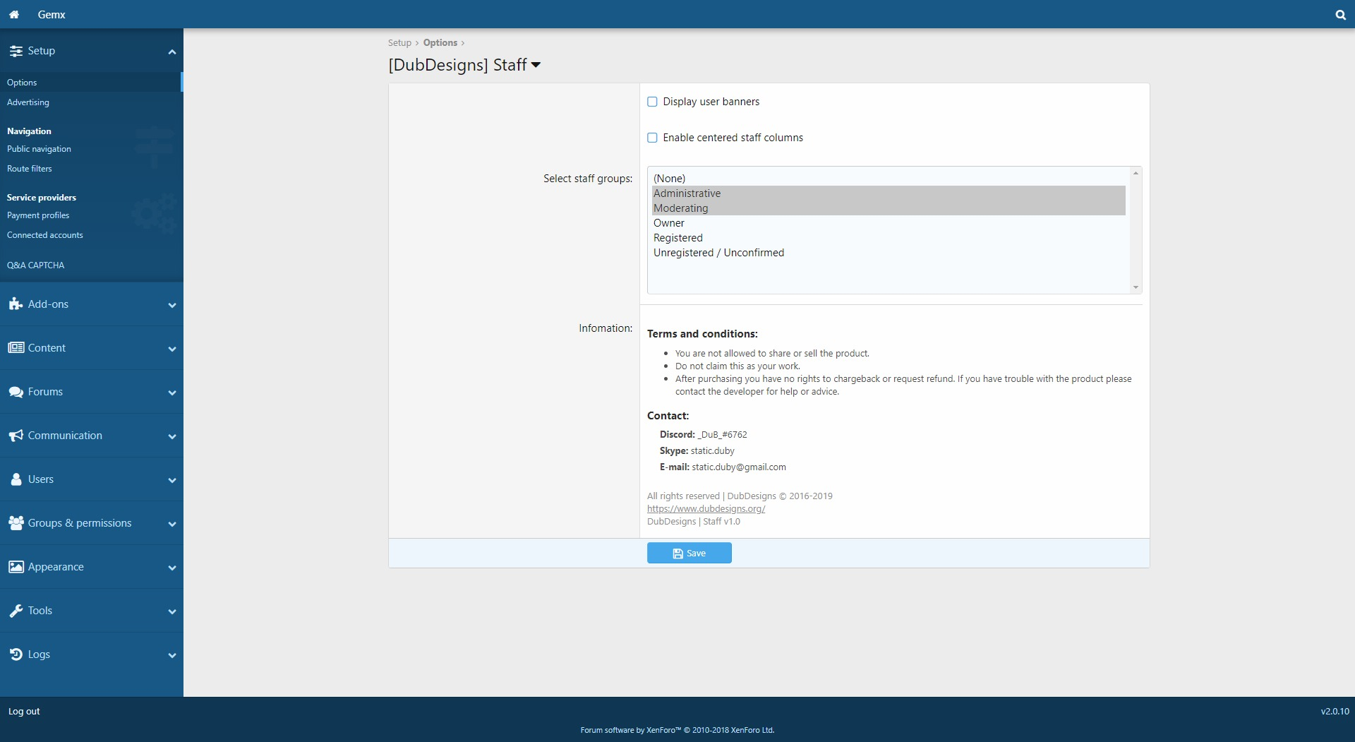Screen dimensions: 1355x742
Task: Open the dubdesigns.org link
Action: pyautogui.click(x=706, y=509)
